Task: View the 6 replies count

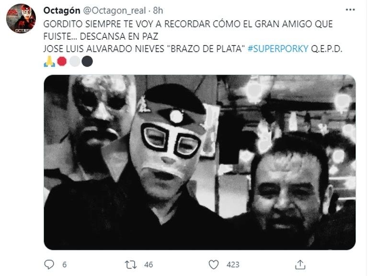Action: point(65,264)
